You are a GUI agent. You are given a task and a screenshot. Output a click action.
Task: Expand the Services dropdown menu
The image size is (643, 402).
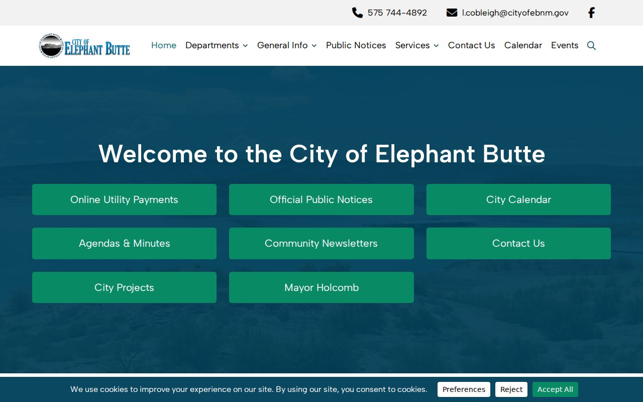point(417,45)
